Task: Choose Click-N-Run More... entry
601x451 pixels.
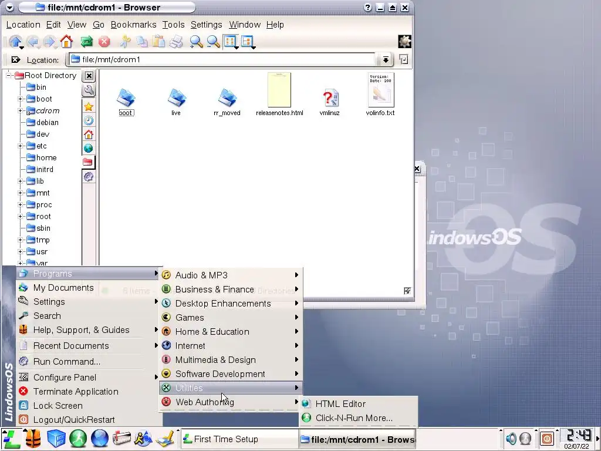Action: pyautogui.click(x=358, y=418)
